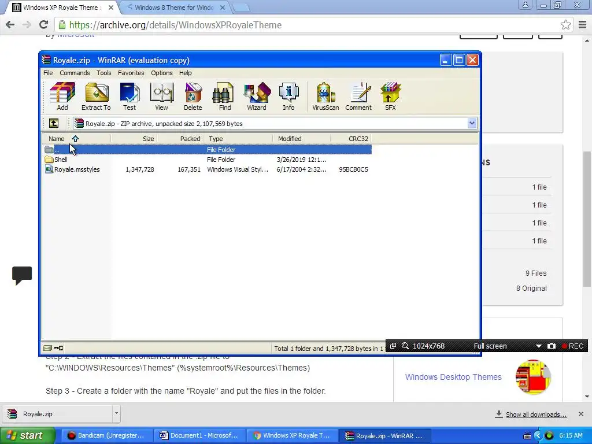Run the Test archive tool
This screenshot has height=444, width=592.
(129, 97)
